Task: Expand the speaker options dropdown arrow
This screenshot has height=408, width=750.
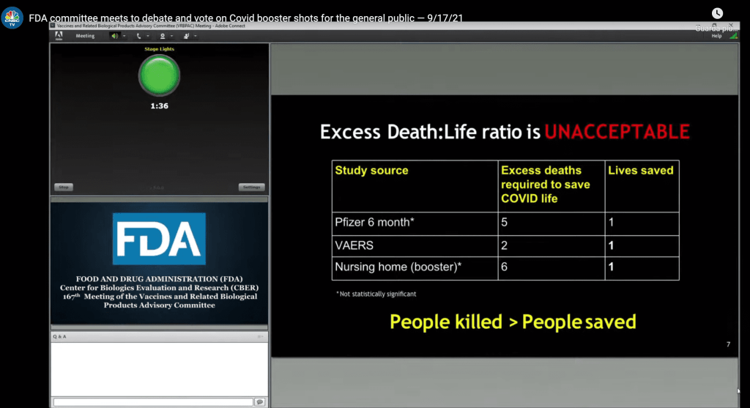Action: (125, 36)
